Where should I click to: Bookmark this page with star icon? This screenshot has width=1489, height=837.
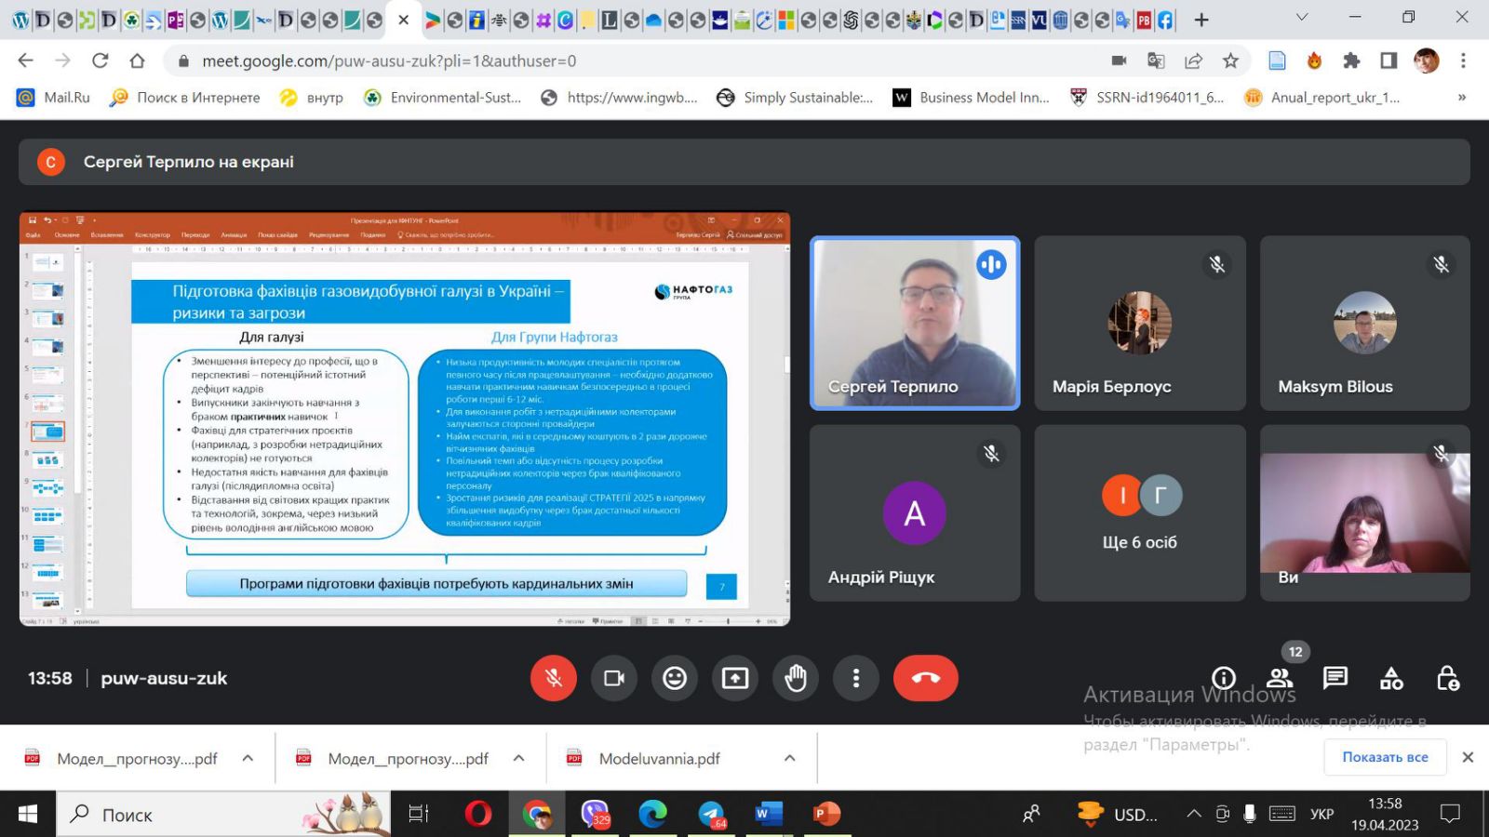[x=1230, y=60]
